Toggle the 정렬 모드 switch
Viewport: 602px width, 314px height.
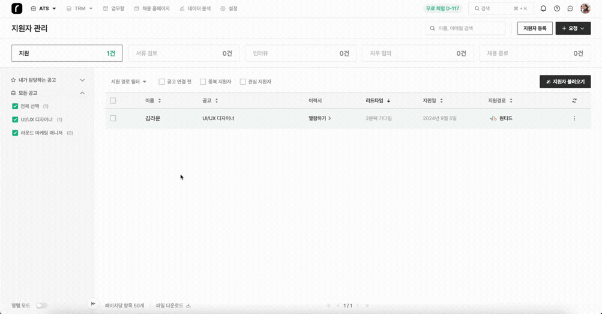click(x=41, y=306)
